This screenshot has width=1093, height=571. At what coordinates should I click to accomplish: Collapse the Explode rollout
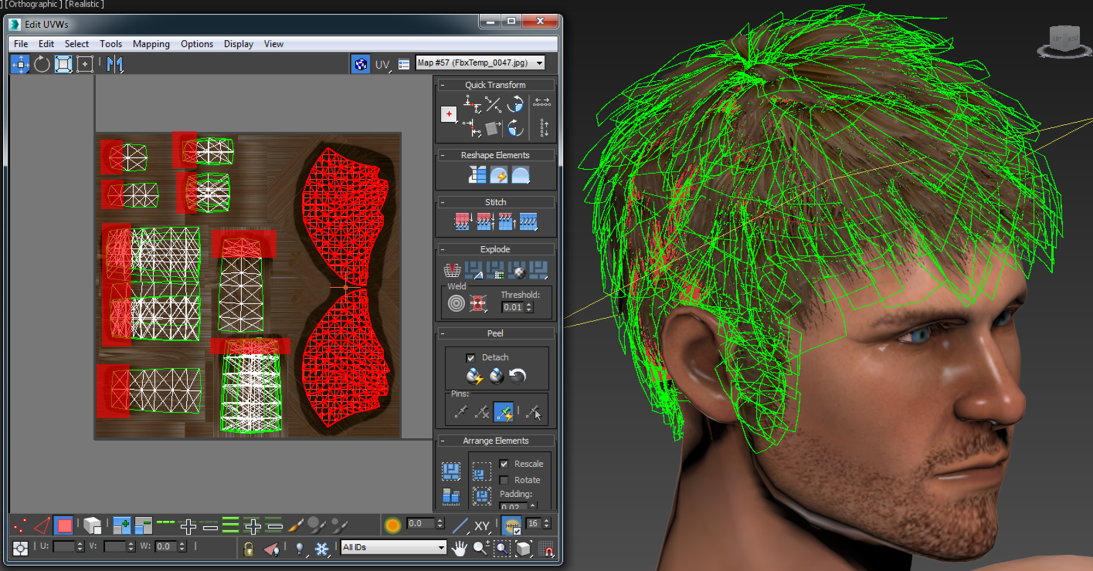coord(443,249)
